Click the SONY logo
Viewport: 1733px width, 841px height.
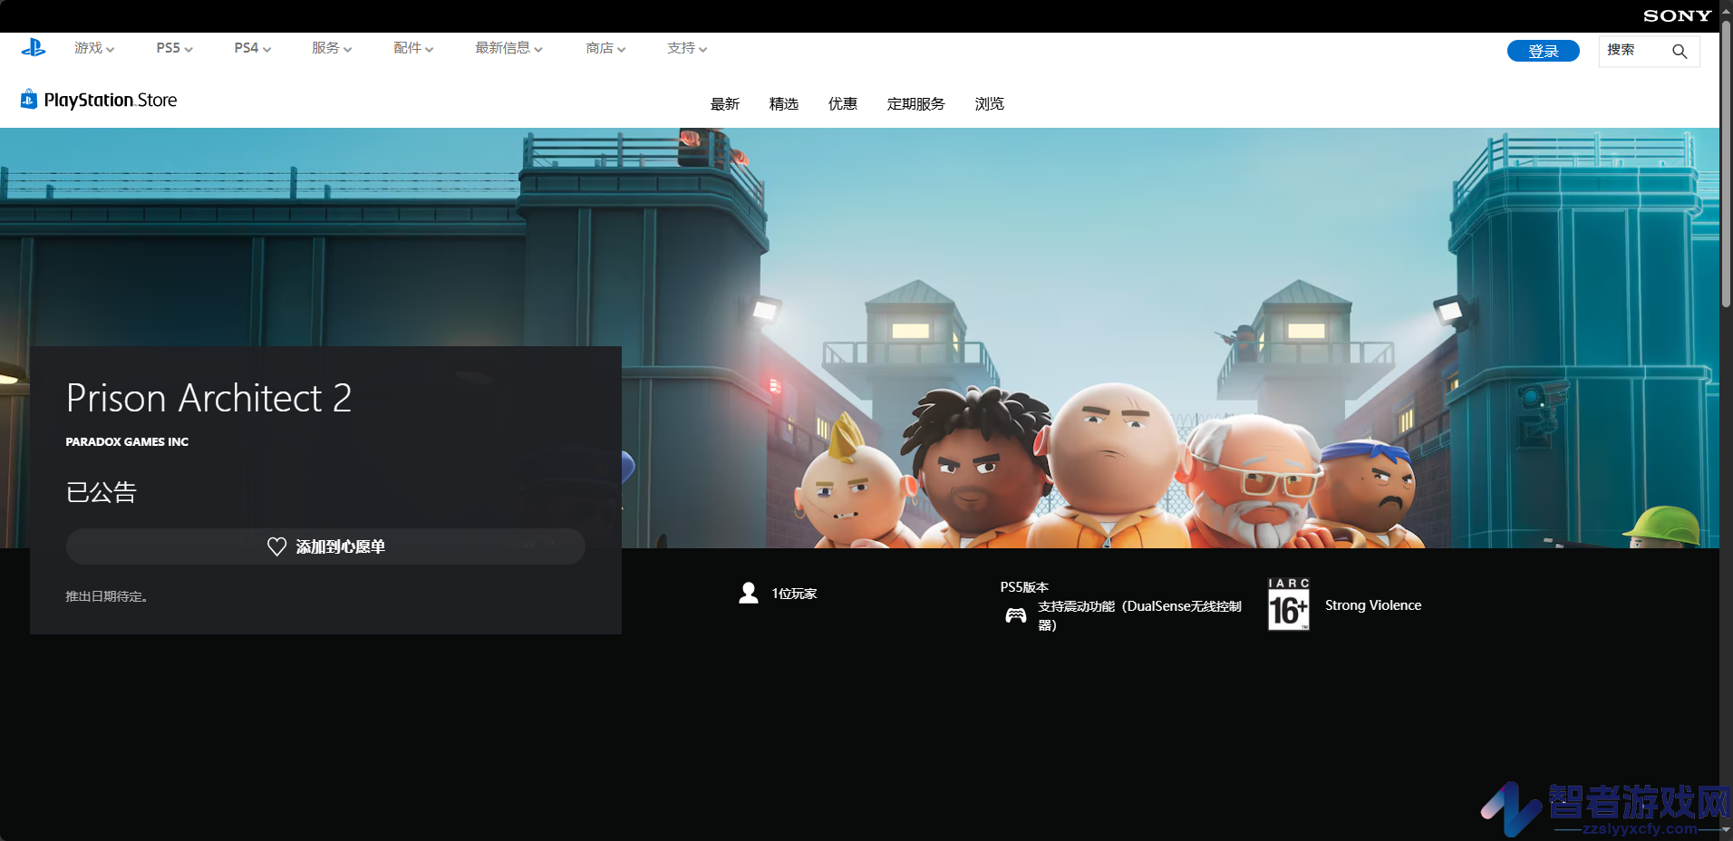click(1677, 15)
